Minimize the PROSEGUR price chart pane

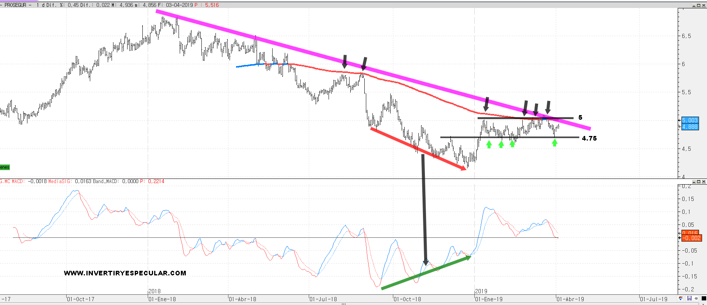coord(694,5)
